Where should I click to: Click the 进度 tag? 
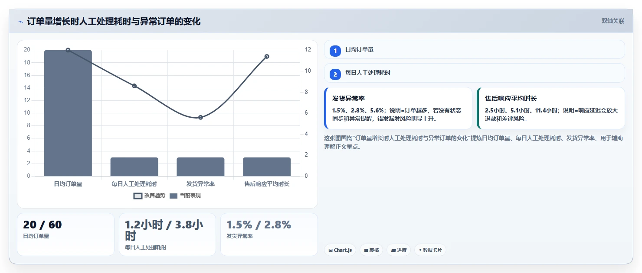pos(399,250)
